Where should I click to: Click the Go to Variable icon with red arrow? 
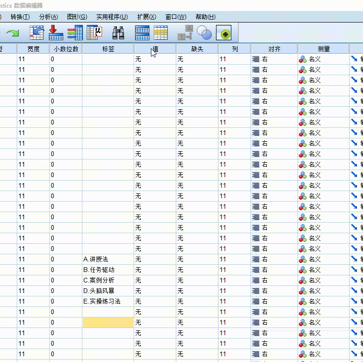[56, 33]
